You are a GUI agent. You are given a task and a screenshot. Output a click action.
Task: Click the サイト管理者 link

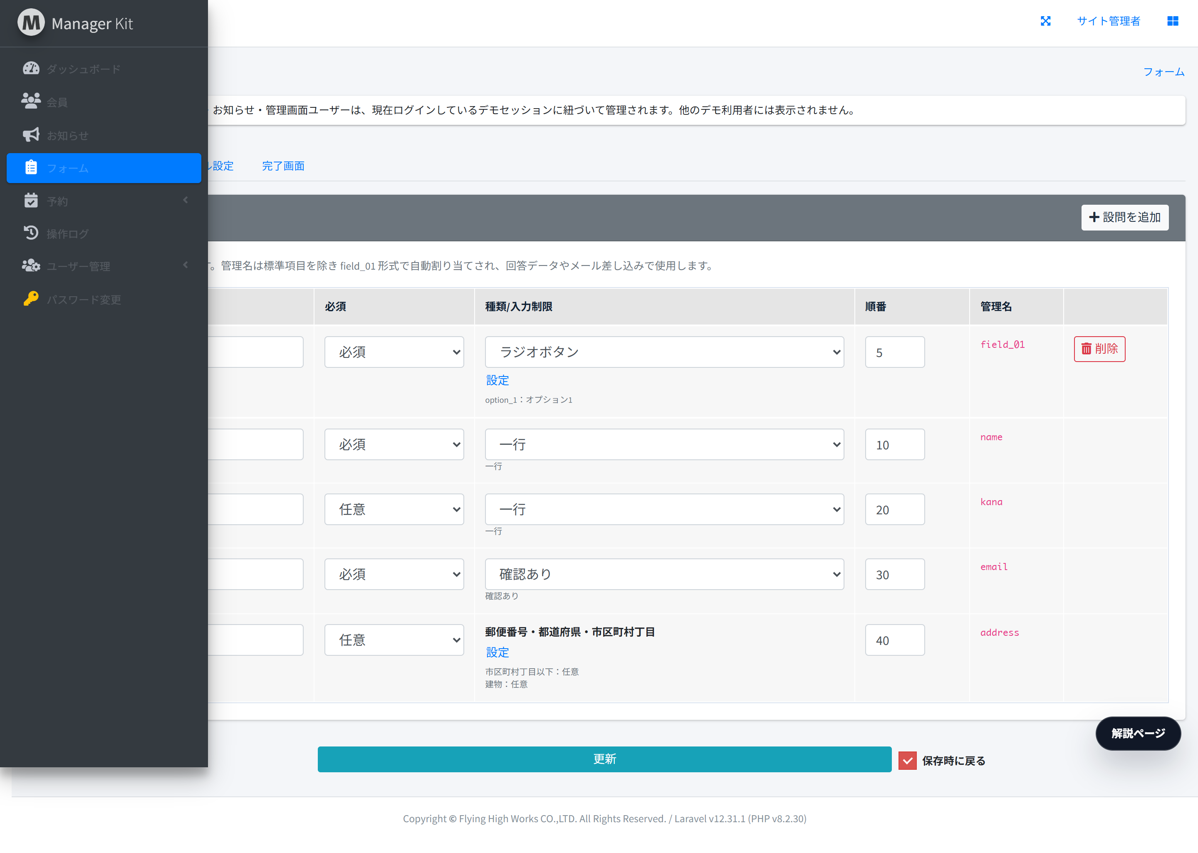tap(1108, 21)
